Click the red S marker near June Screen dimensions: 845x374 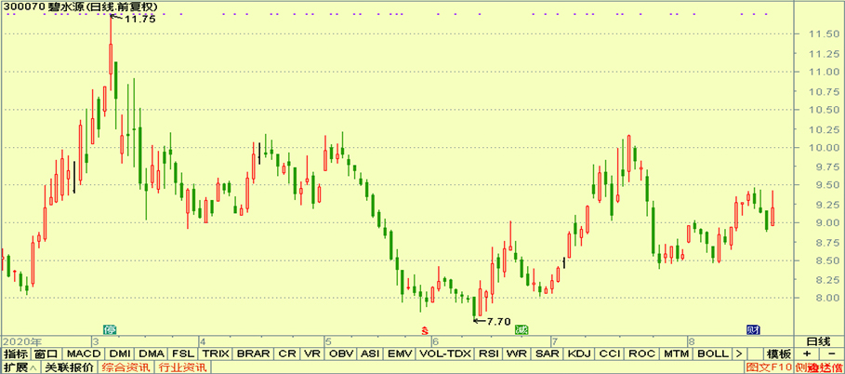(425, 329)
